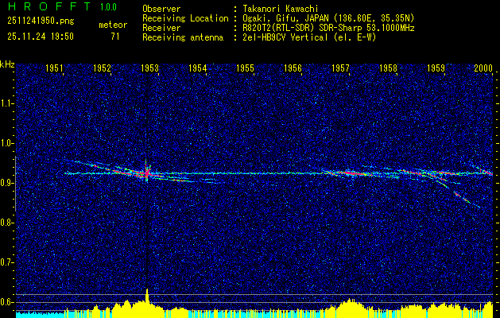Viewport: 500px width, 318px height.
Task: Click the Receiving antenna label
Action: [x=183, y=37]
